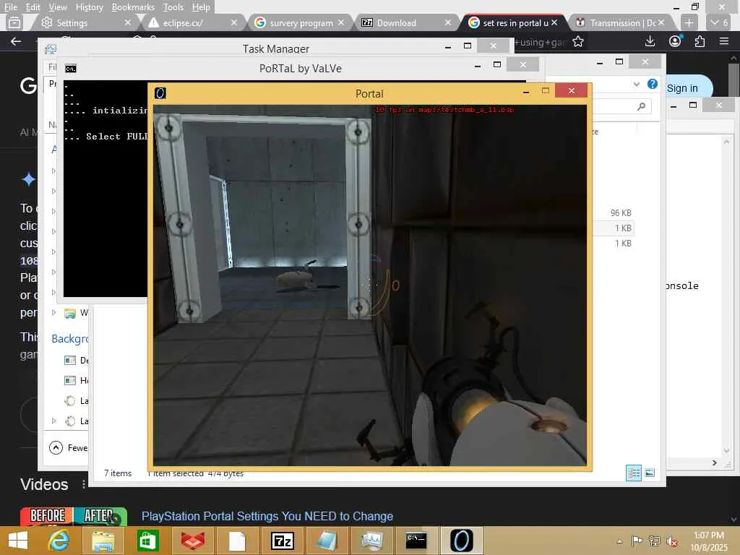Bookmark this page with the star icon
Screen dimensions: 740x555
tap(577, 41)
